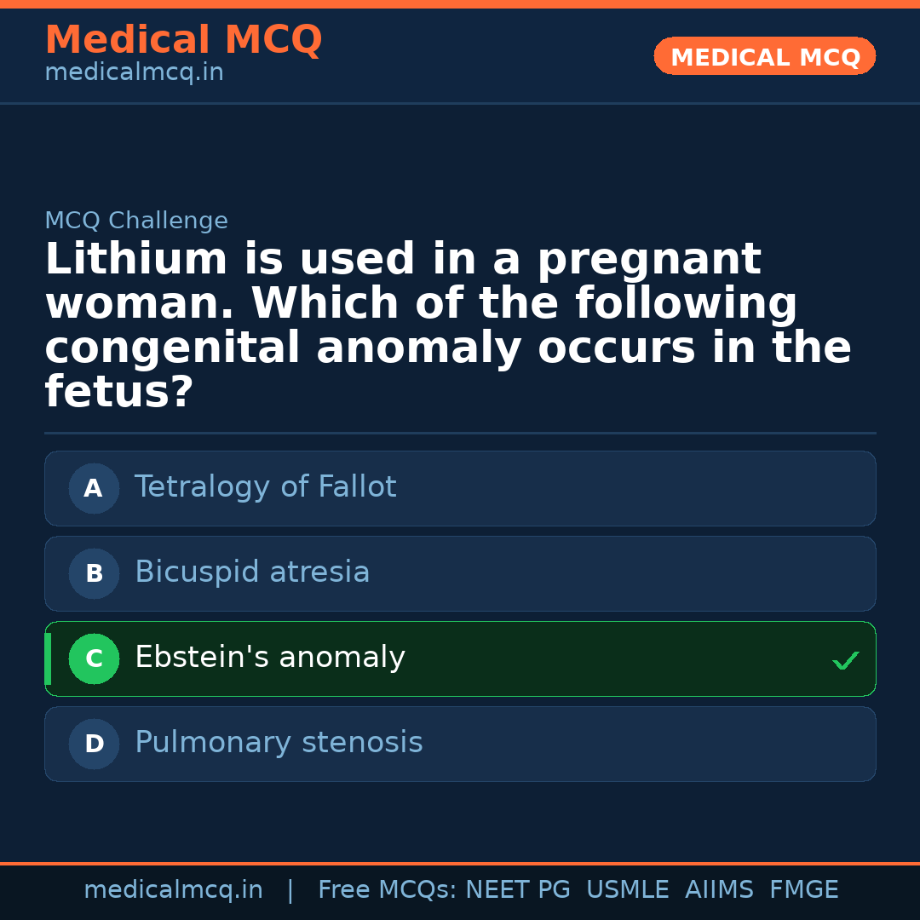This screenshot has width=920, height=920.
Task: Click USMLE in footer
Action: click(627, 890)
